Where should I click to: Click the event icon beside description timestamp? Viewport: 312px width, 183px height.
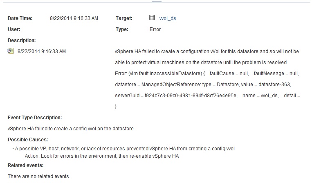(11, 51)
